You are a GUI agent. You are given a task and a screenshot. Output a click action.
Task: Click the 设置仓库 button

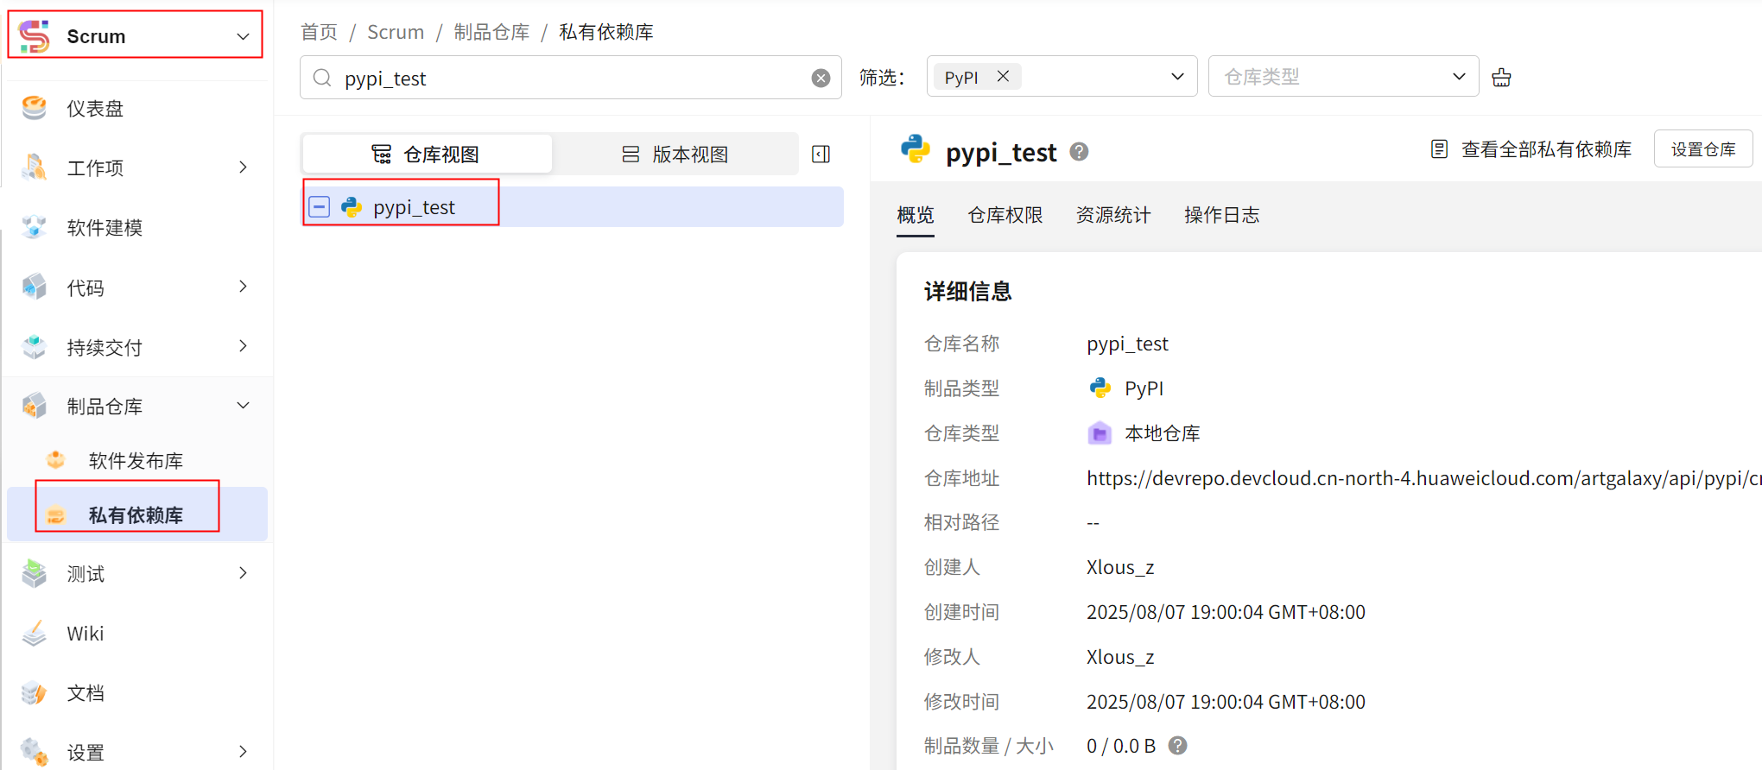[x=1702, y=149]
